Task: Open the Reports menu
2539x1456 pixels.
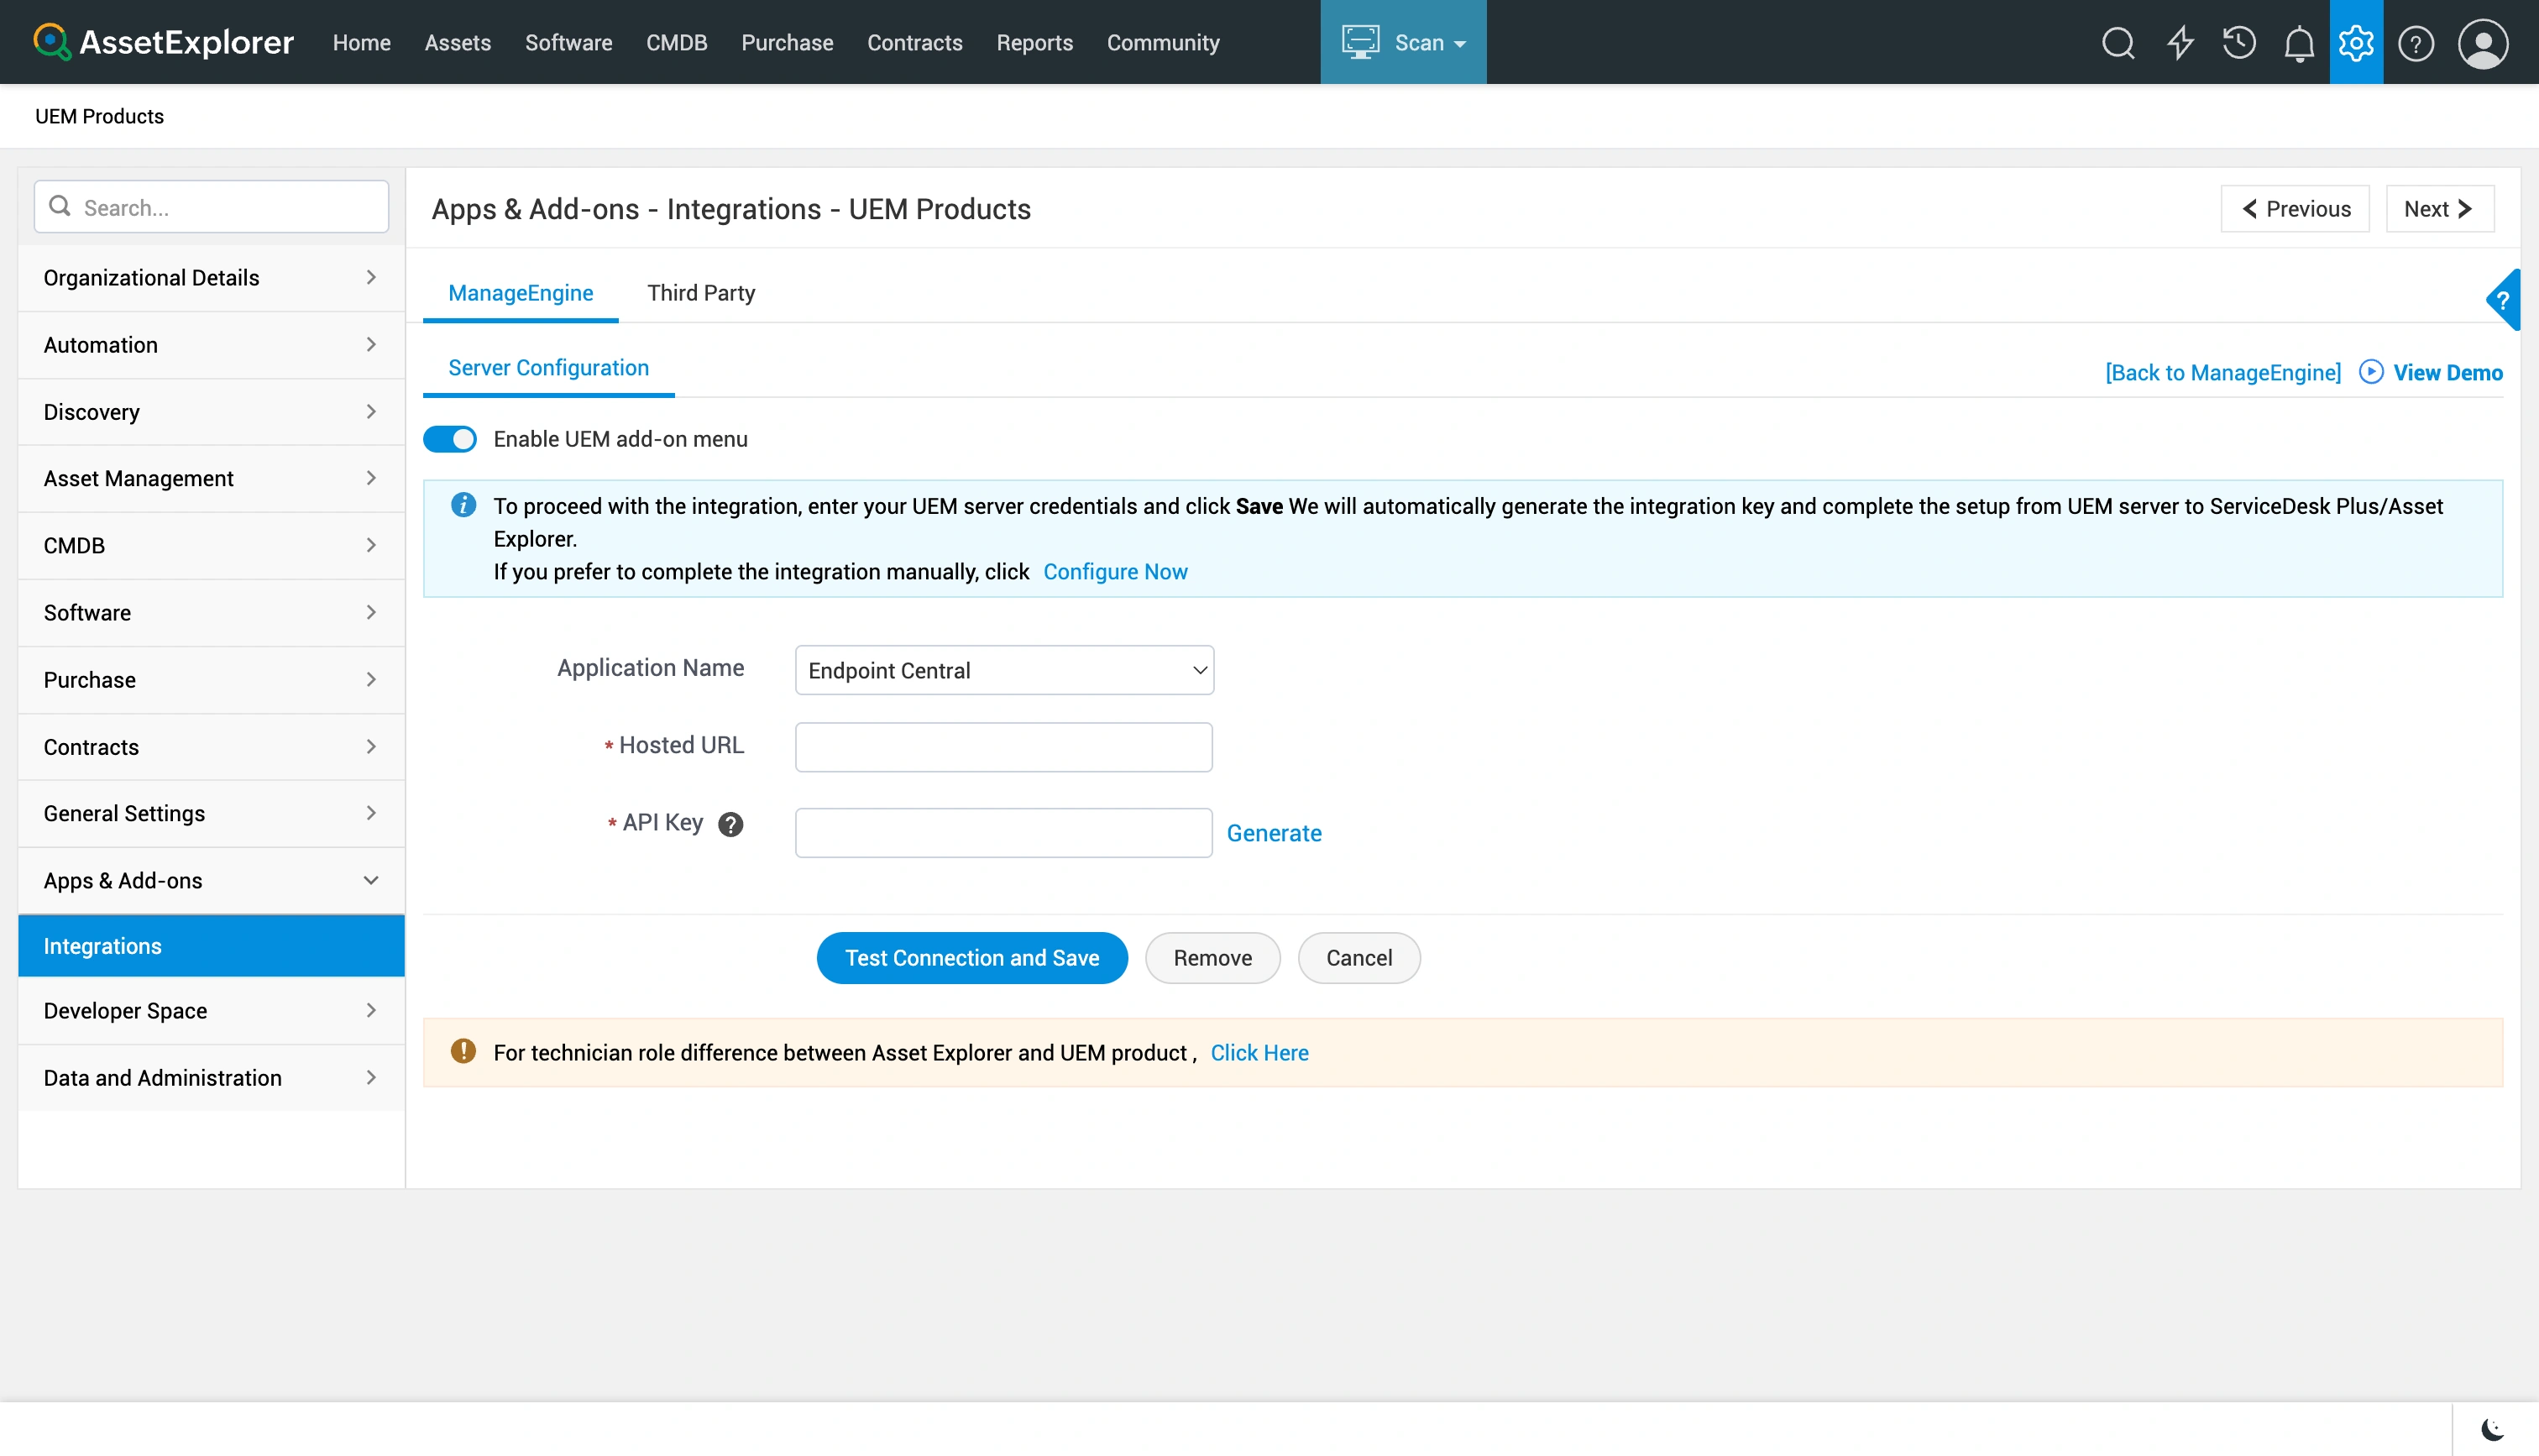Action: coord(1034,43)
